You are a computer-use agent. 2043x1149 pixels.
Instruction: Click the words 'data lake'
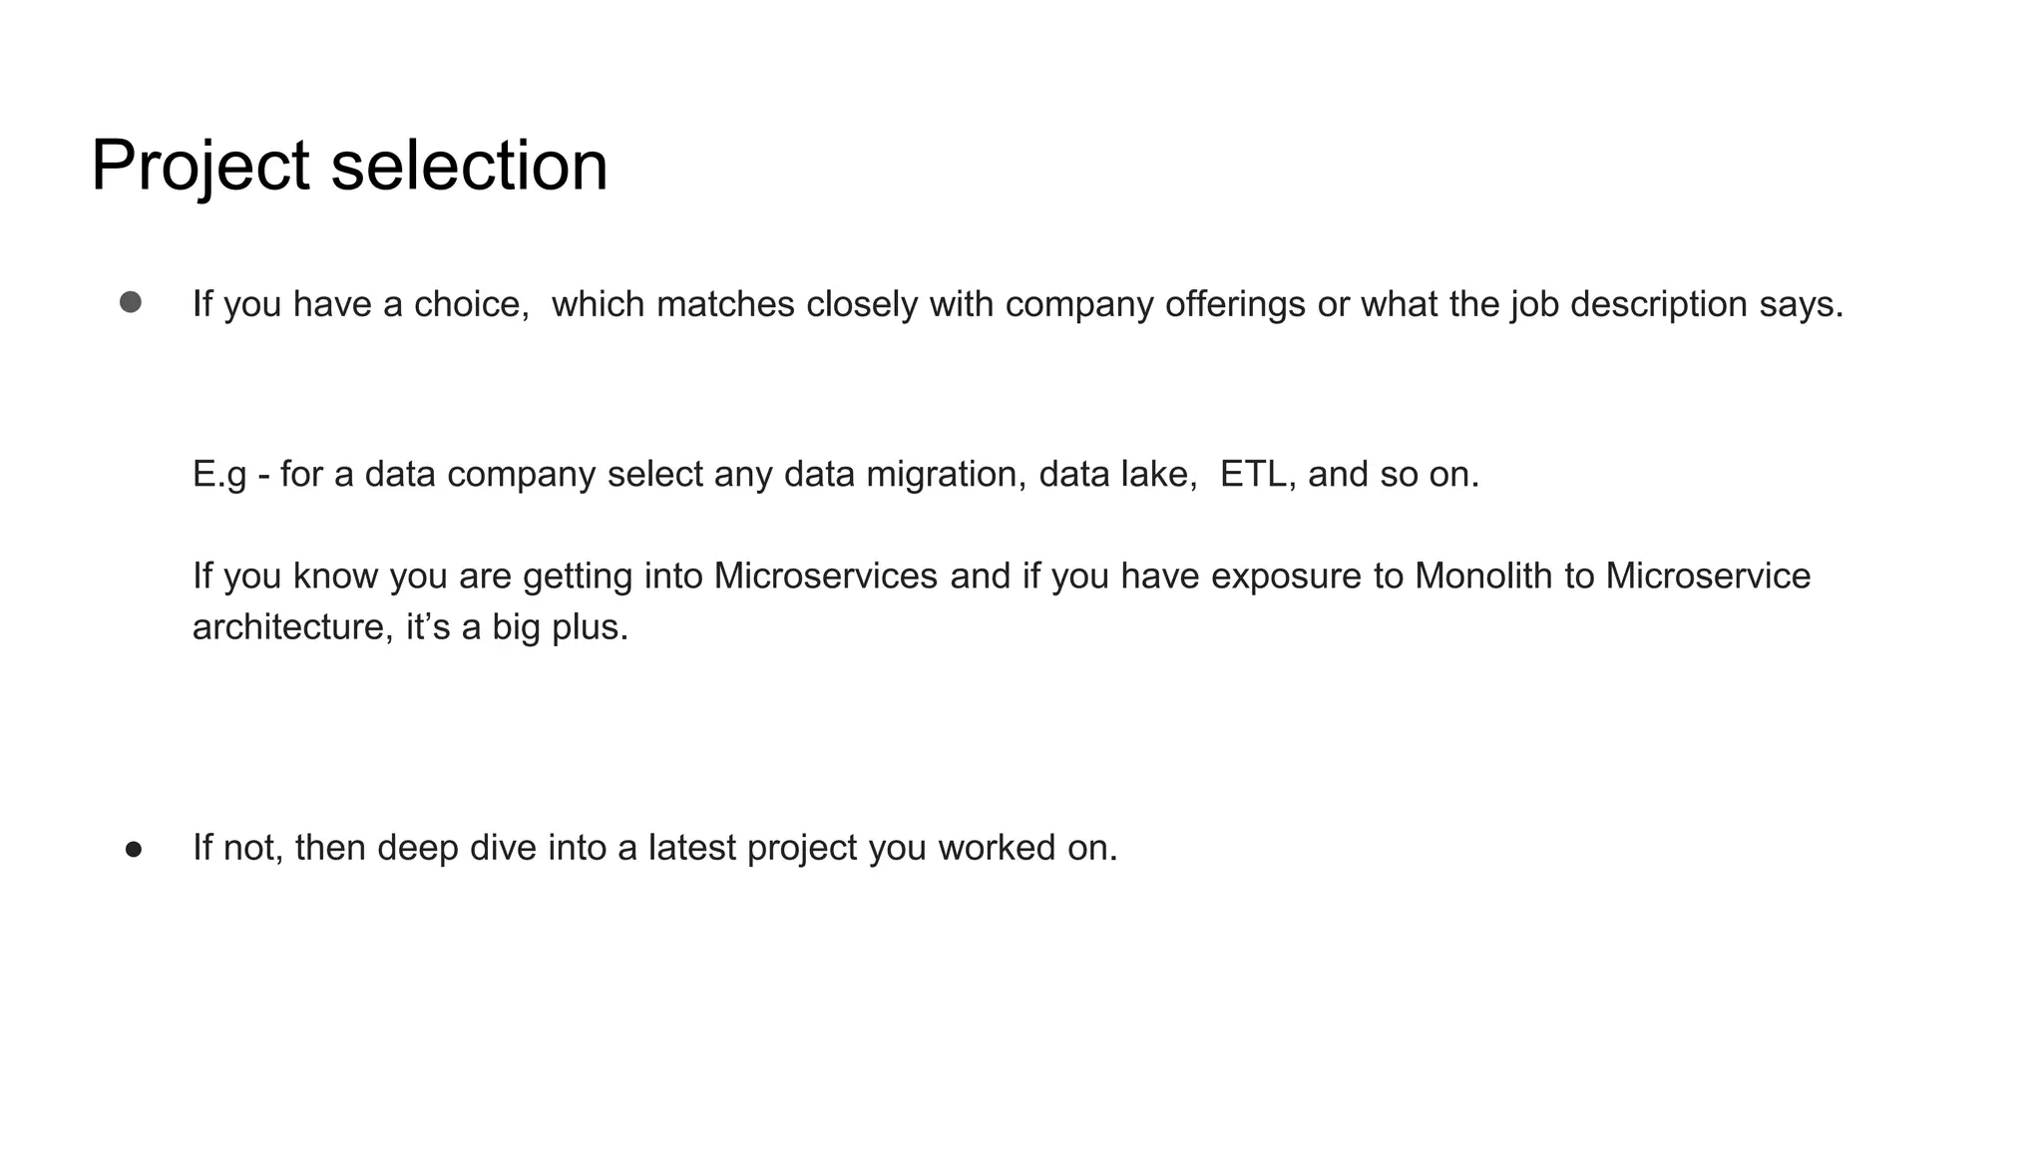(x=1116, y=474)
